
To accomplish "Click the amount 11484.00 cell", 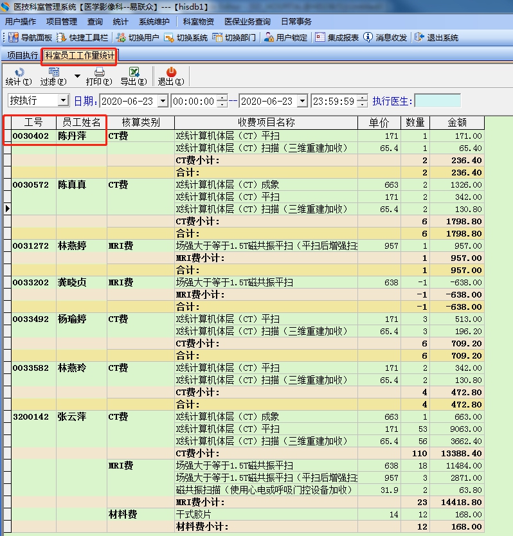I will [457, 466].
